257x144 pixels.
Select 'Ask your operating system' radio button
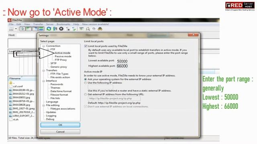click(86, 79)
